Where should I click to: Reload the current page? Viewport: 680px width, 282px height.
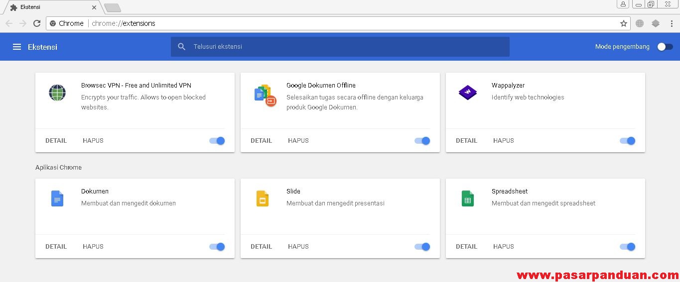(36, 23)
